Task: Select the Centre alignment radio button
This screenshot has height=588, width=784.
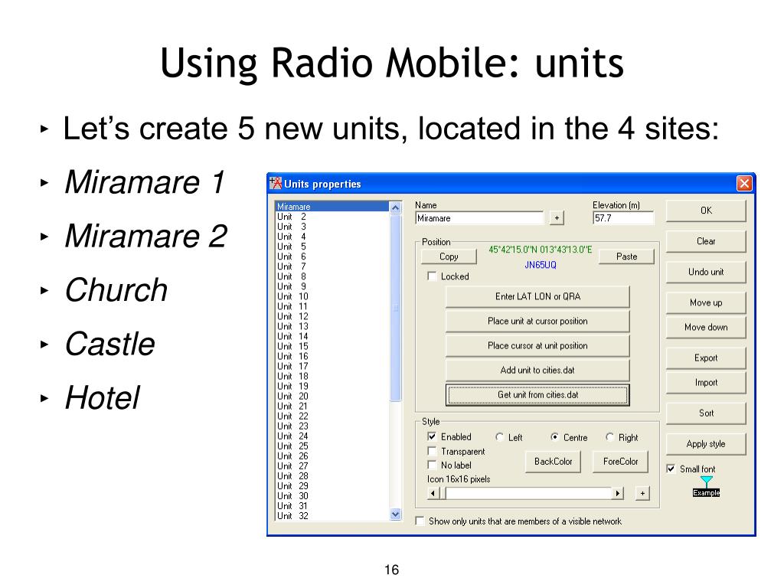Action: pyautogui.click(x=554, y=437)
